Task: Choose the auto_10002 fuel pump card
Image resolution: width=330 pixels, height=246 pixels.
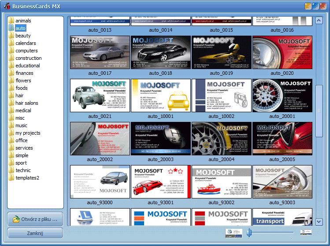Action: pos(222,95)
